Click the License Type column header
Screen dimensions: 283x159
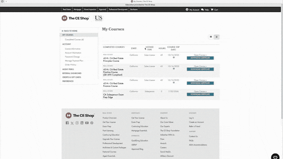click(149, 48)
